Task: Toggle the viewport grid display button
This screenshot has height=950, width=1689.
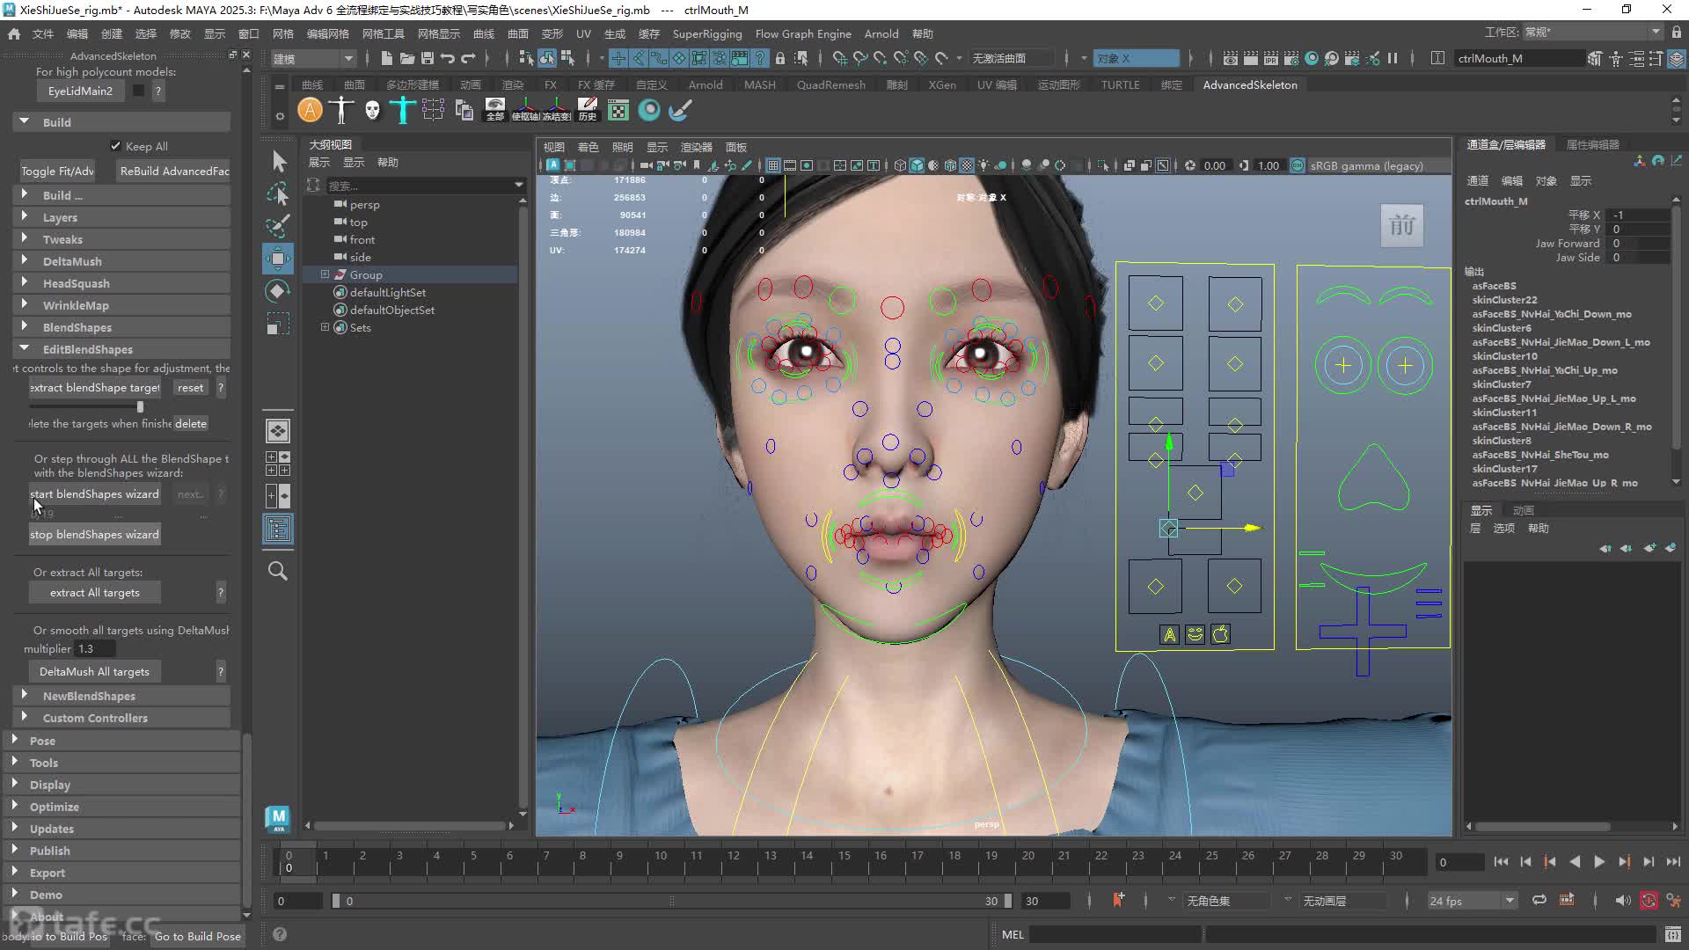Action: coord(772,165)
